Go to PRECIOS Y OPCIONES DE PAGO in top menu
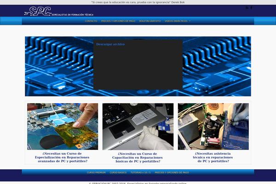 click(x=118, y=21)
